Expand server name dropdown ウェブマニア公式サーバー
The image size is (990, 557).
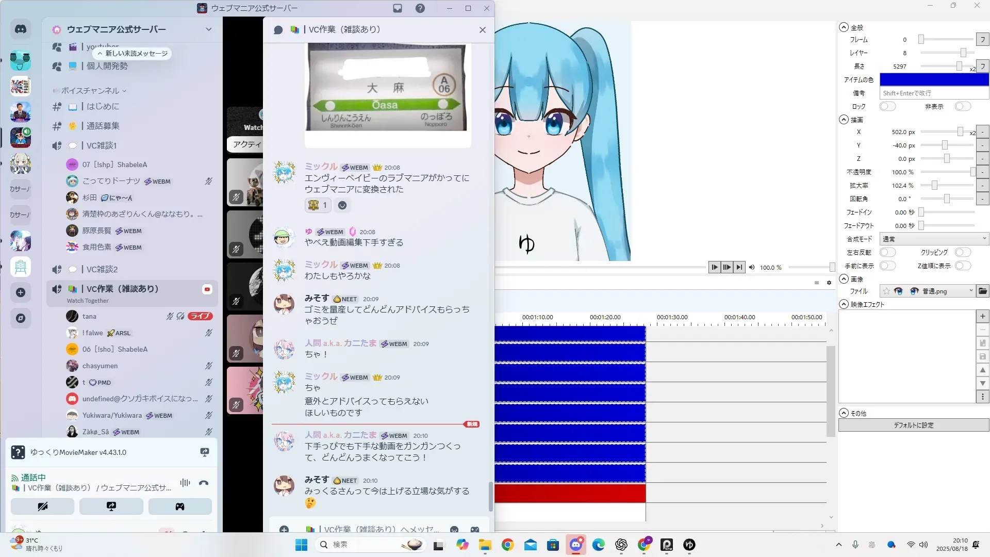click(208, 29)
